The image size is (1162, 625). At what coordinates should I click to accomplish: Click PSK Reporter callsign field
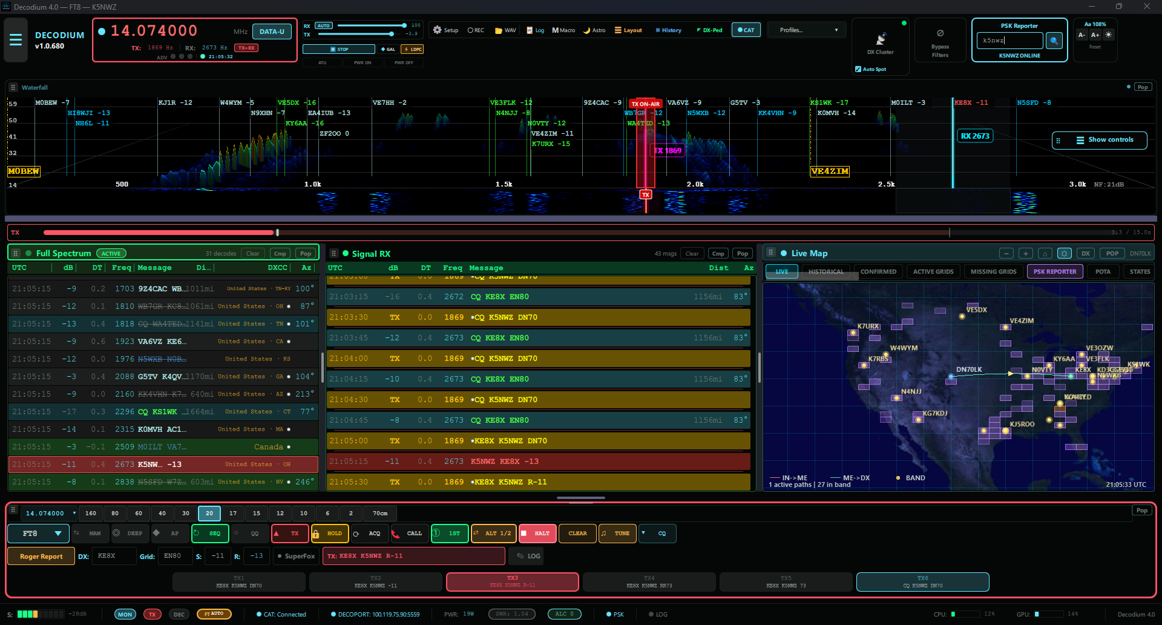click(x=1009, y=41)
